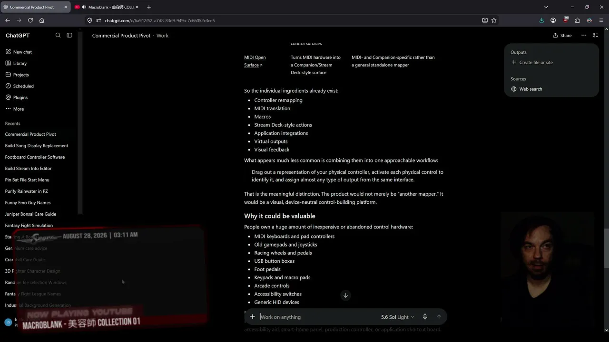The width and height of the screenshot is (609, 342).
Task: Click the 'Controller remapping' bullet
Action: click(278, 100)
